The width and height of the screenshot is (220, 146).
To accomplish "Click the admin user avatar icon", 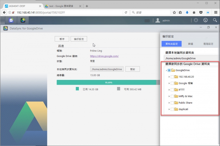I will click(158, 21).
